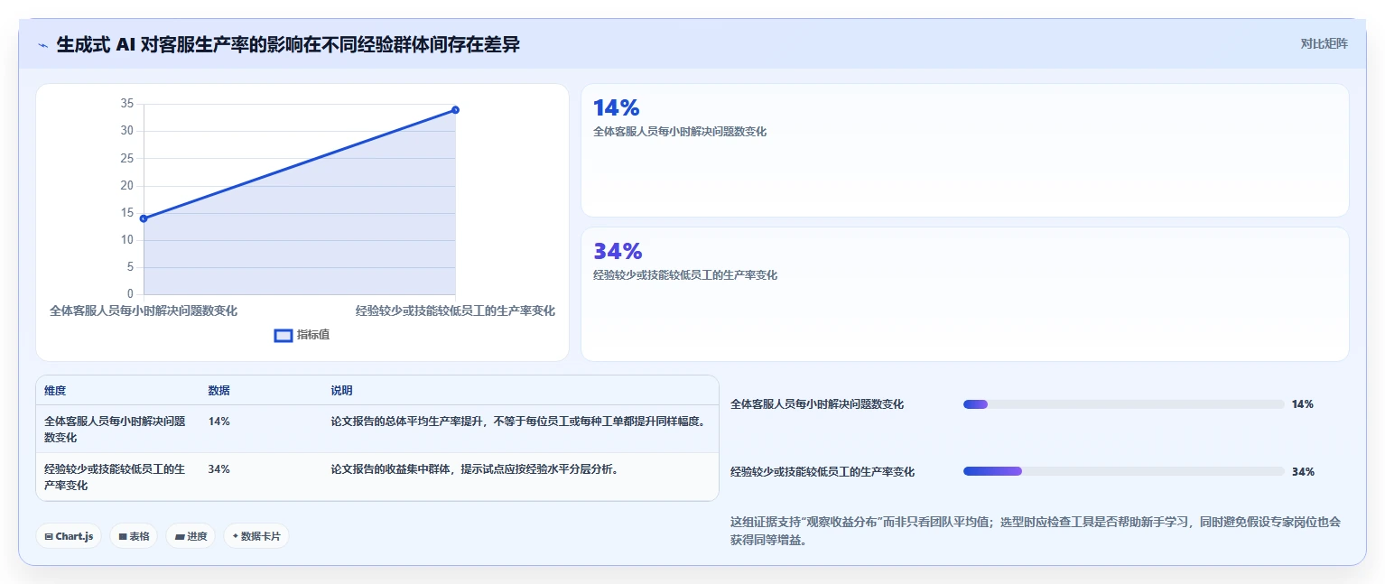This screenshot has height=584, width=1385.
Task: Click the 14% value in the table
Action: point(218,422)
